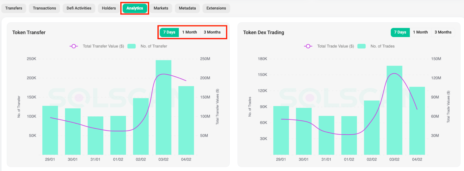Switch to the Transactions tab

[x=44, y=8]
